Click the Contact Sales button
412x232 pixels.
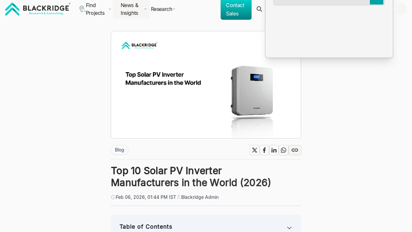236,9
